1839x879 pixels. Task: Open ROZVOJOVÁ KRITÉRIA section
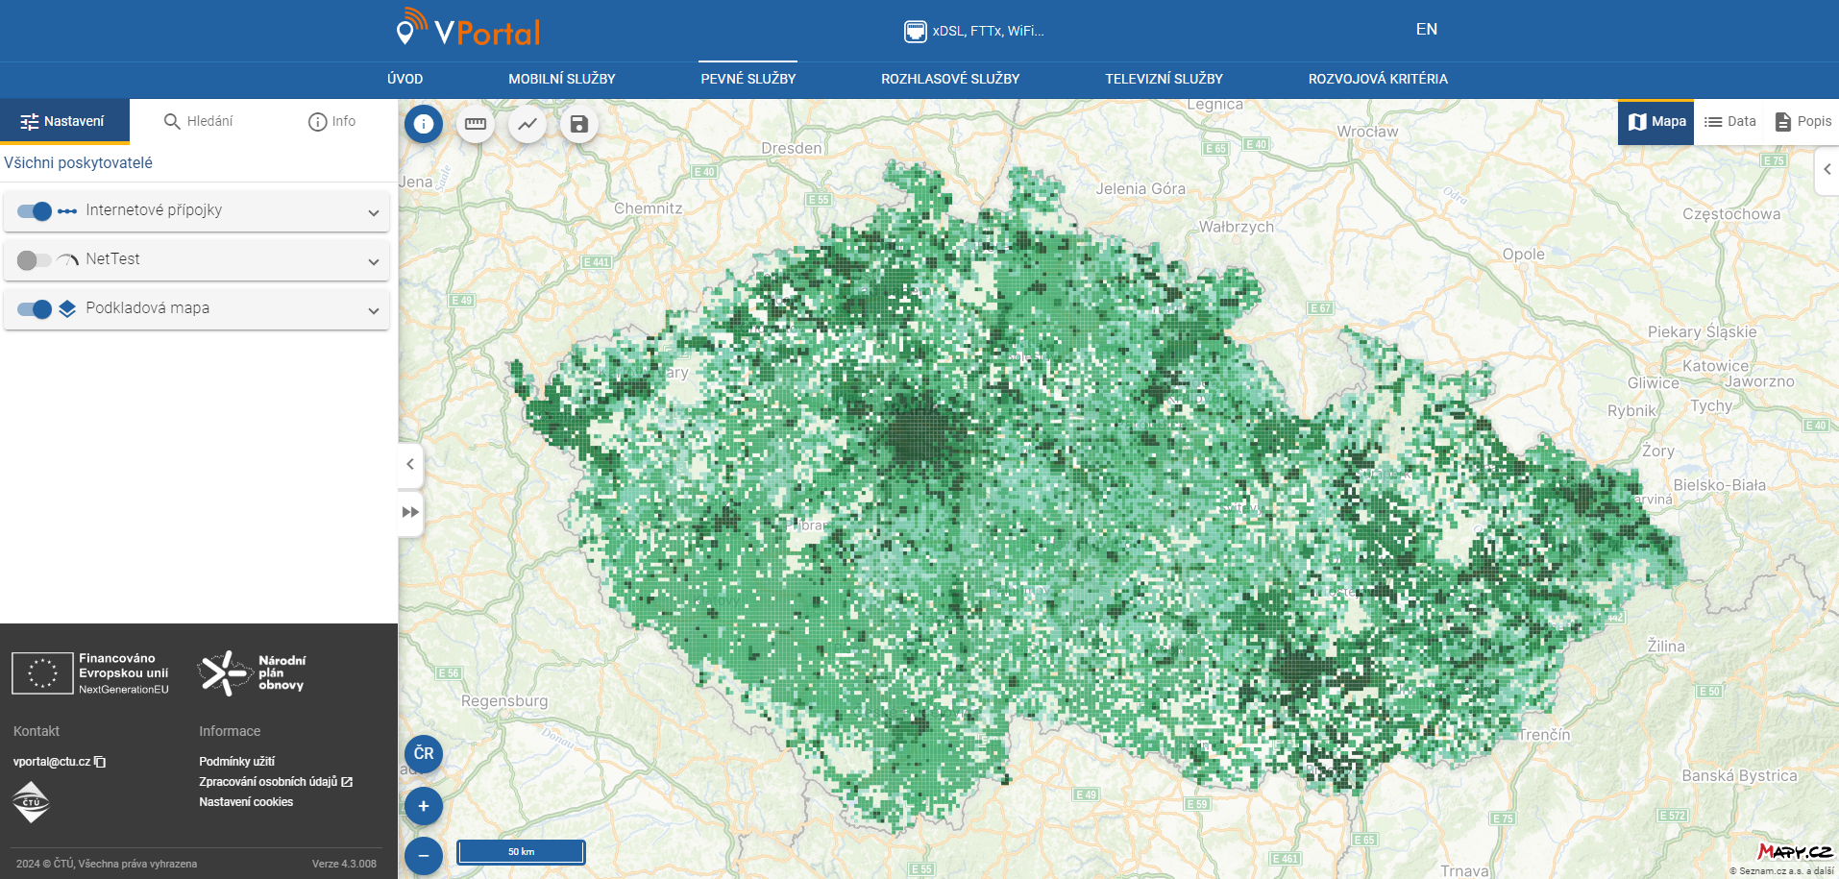1378,79
